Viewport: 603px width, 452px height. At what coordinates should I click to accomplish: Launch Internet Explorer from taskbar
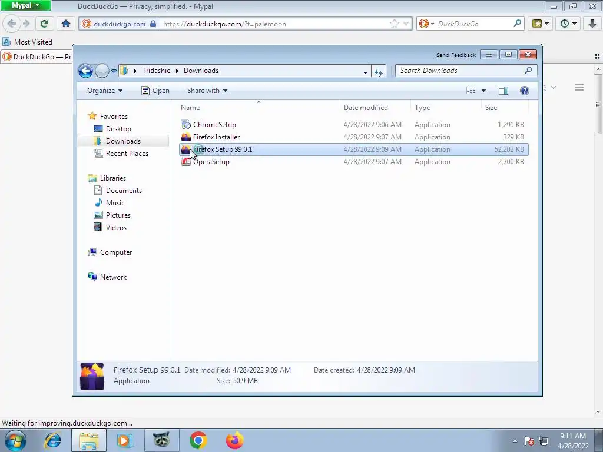(x=52, y=440)
